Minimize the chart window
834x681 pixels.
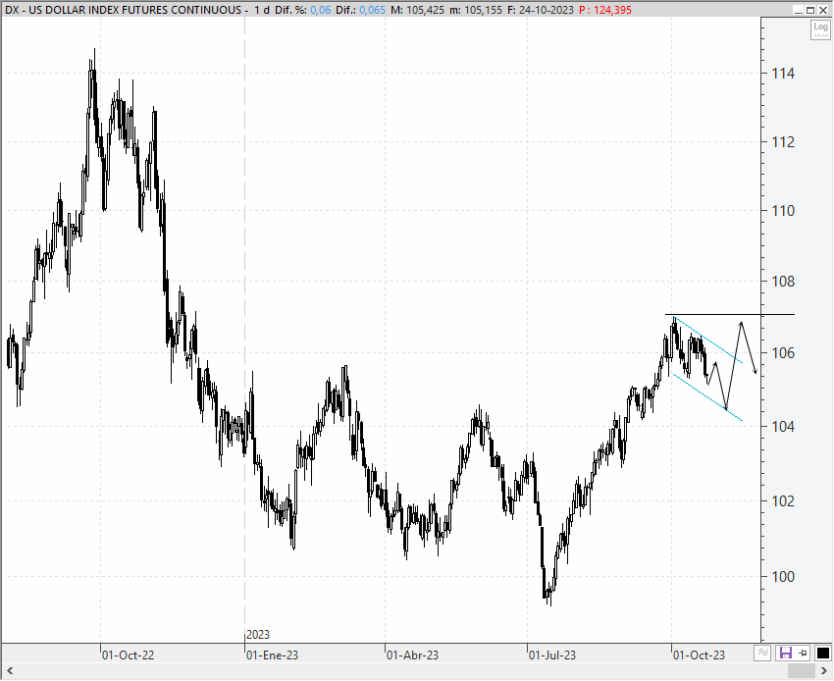798,10
